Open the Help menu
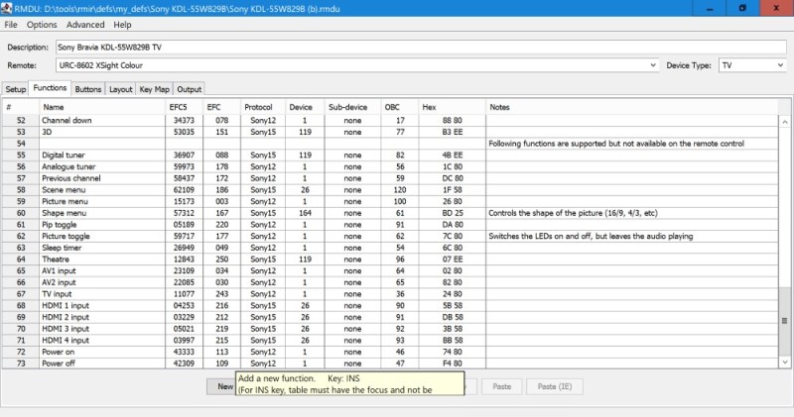This screenshot has width=794, height=417. 122,24
